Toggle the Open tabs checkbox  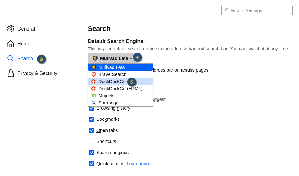[x=92, y=130]
